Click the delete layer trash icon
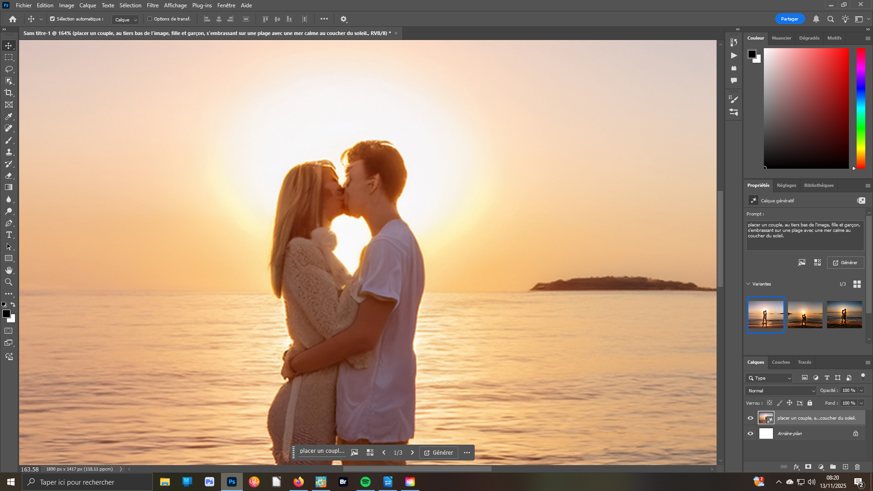The image size is (873, 491). pyautogui.click(x=857, y=467)
